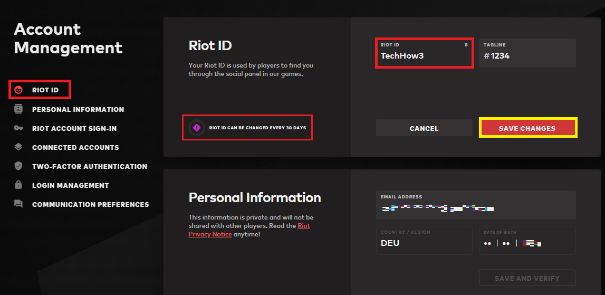Viewport: 605px width, 295px height.
Task: Open Login Management section
Action: click(x=70, y=185)
